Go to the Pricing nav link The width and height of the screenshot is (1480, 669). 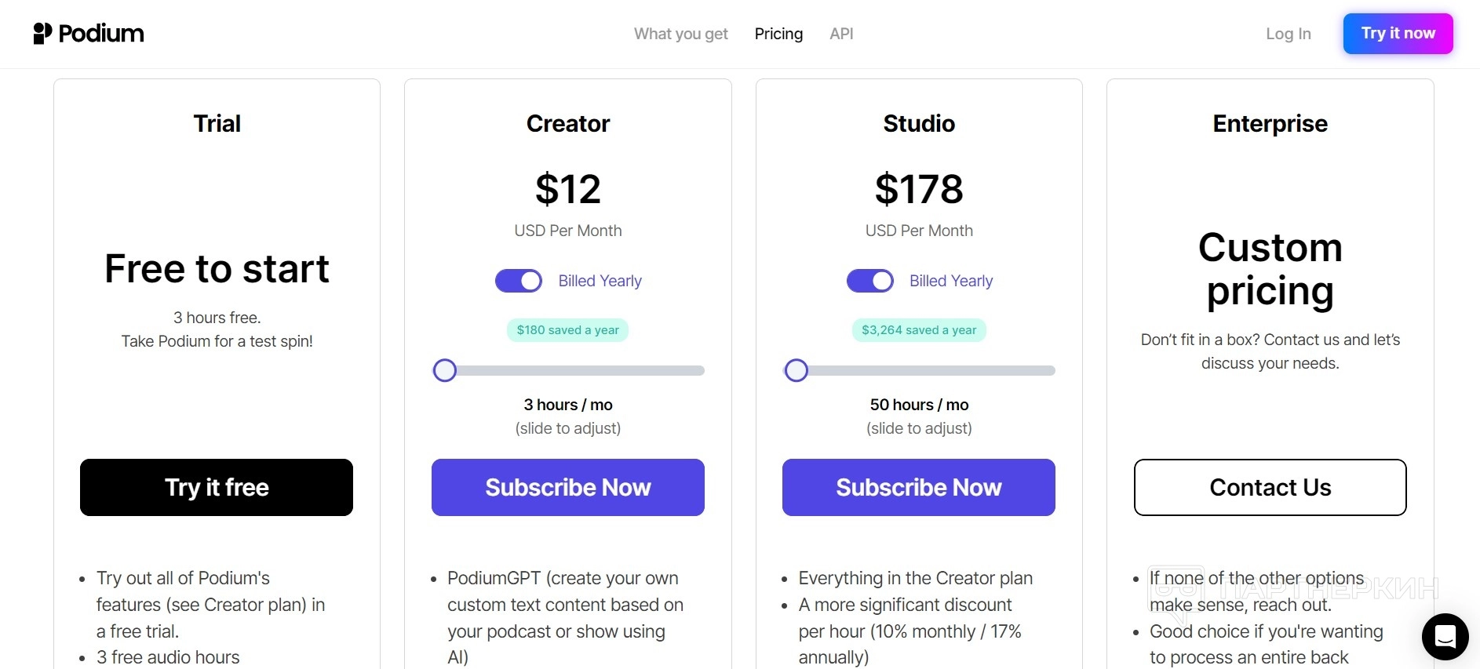tap(778, 34)
